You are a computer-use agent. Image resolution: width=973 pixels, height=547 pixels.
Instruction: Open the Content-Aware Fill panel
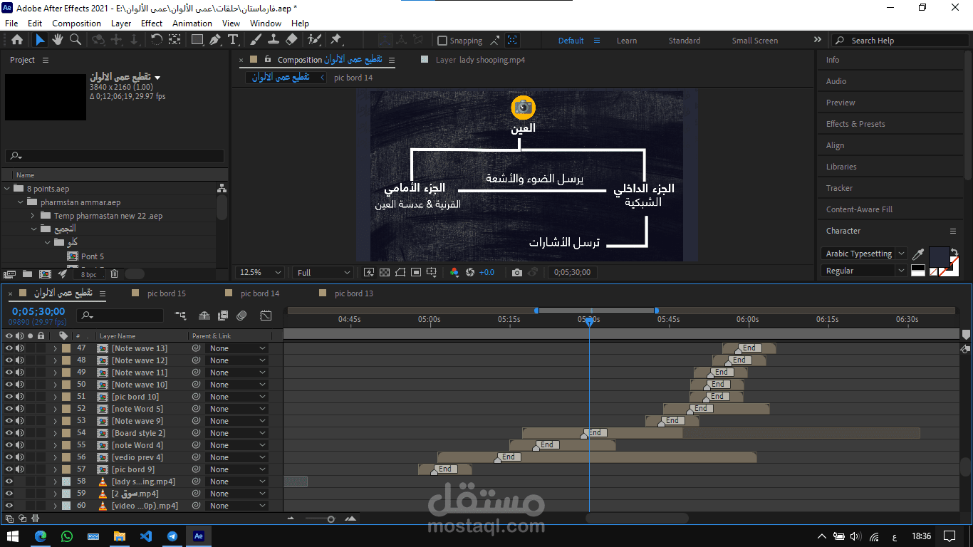coord(859,209)
